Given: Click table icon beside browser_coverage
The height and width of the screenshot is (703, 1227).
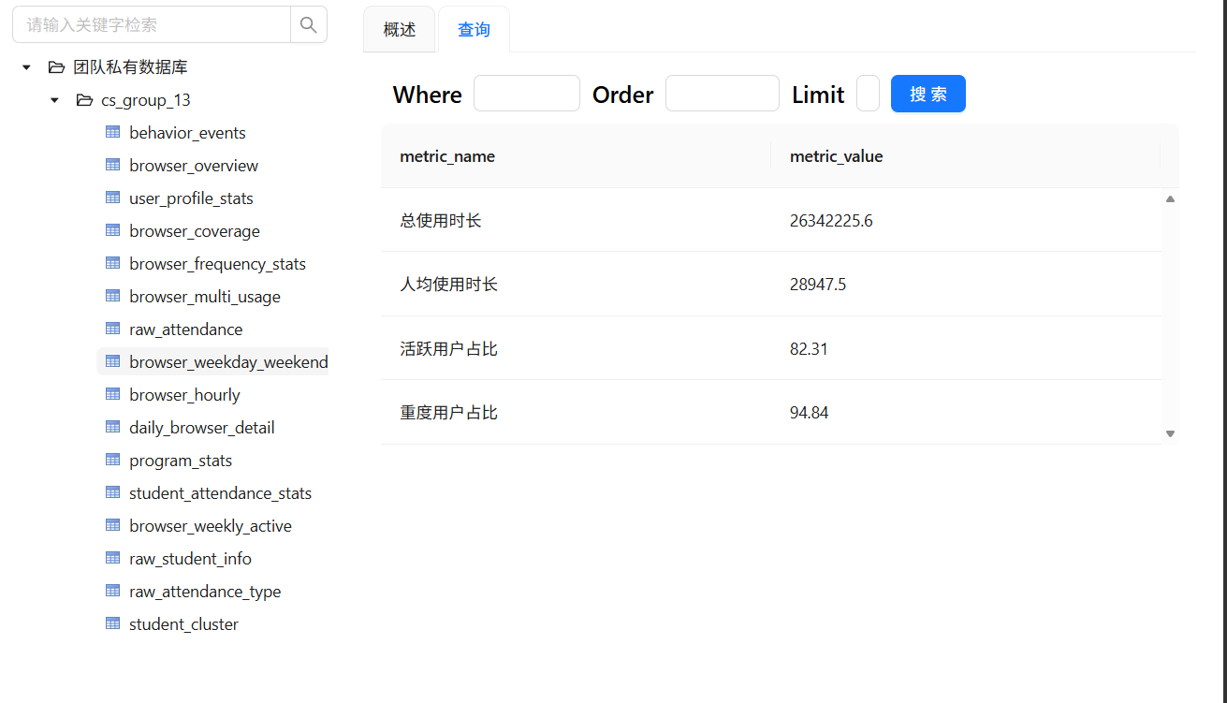Looking at the screenshot, I should (112, 230).
